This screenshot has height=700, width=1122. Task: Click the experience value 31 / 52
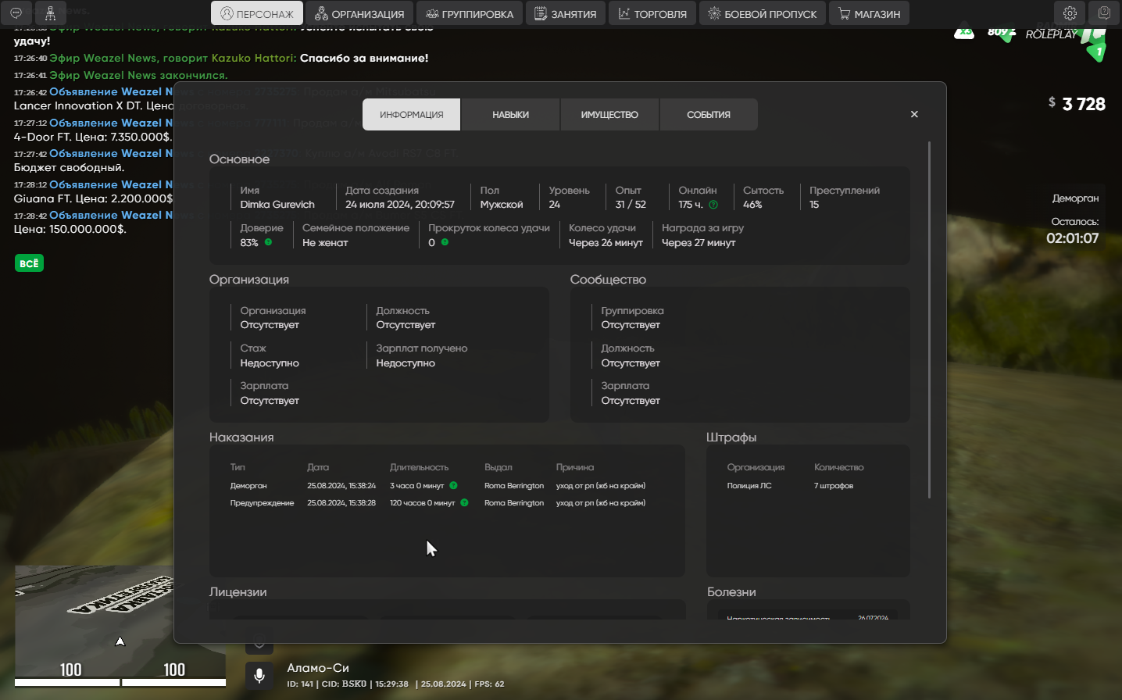631,205
